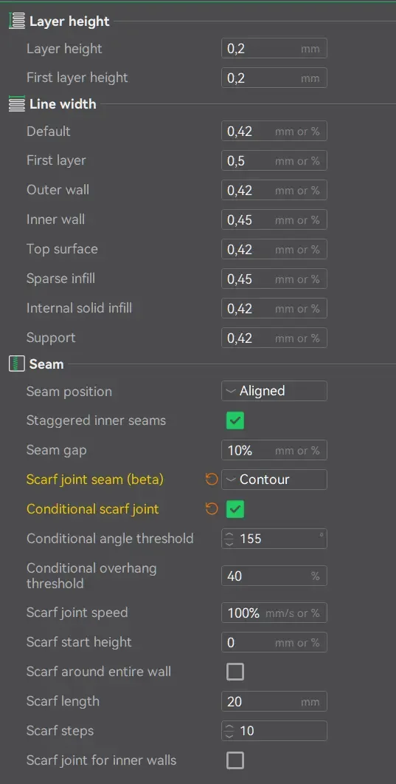This screenshot has height=784, width=396.
Task: Disable Staggered inner seams checkbox
Action: pos(235,420)
